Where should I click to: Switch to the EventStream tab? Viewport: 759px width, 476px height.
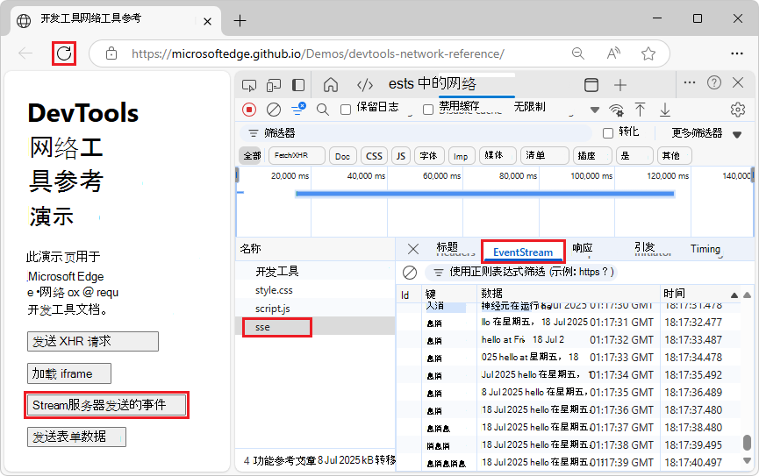(x=523, y=252)
